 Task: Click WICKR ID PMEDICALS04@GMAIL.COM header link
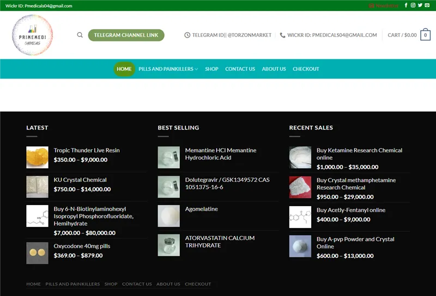tap(332, 35)
